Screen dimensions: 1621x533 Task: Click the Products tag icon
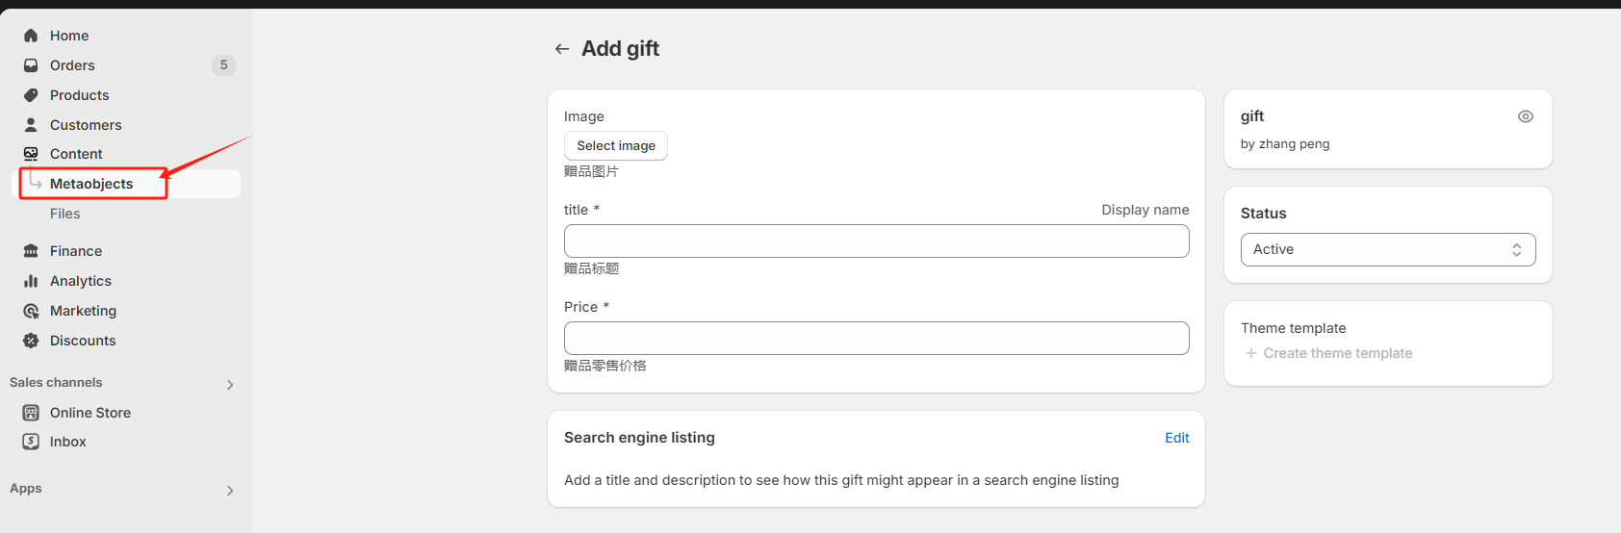[x=31, y=95]
